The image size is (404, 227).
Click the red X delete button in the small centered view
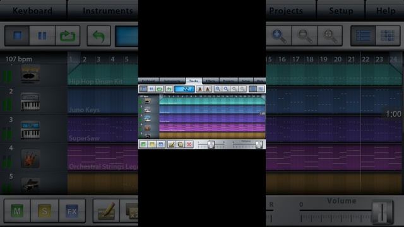[x=189, y=144]
